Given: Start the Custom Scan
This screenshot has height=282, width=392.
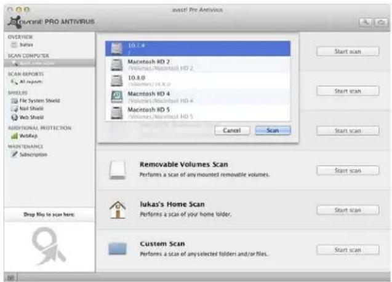Looking at the screenshot, I should pos(348,250).
